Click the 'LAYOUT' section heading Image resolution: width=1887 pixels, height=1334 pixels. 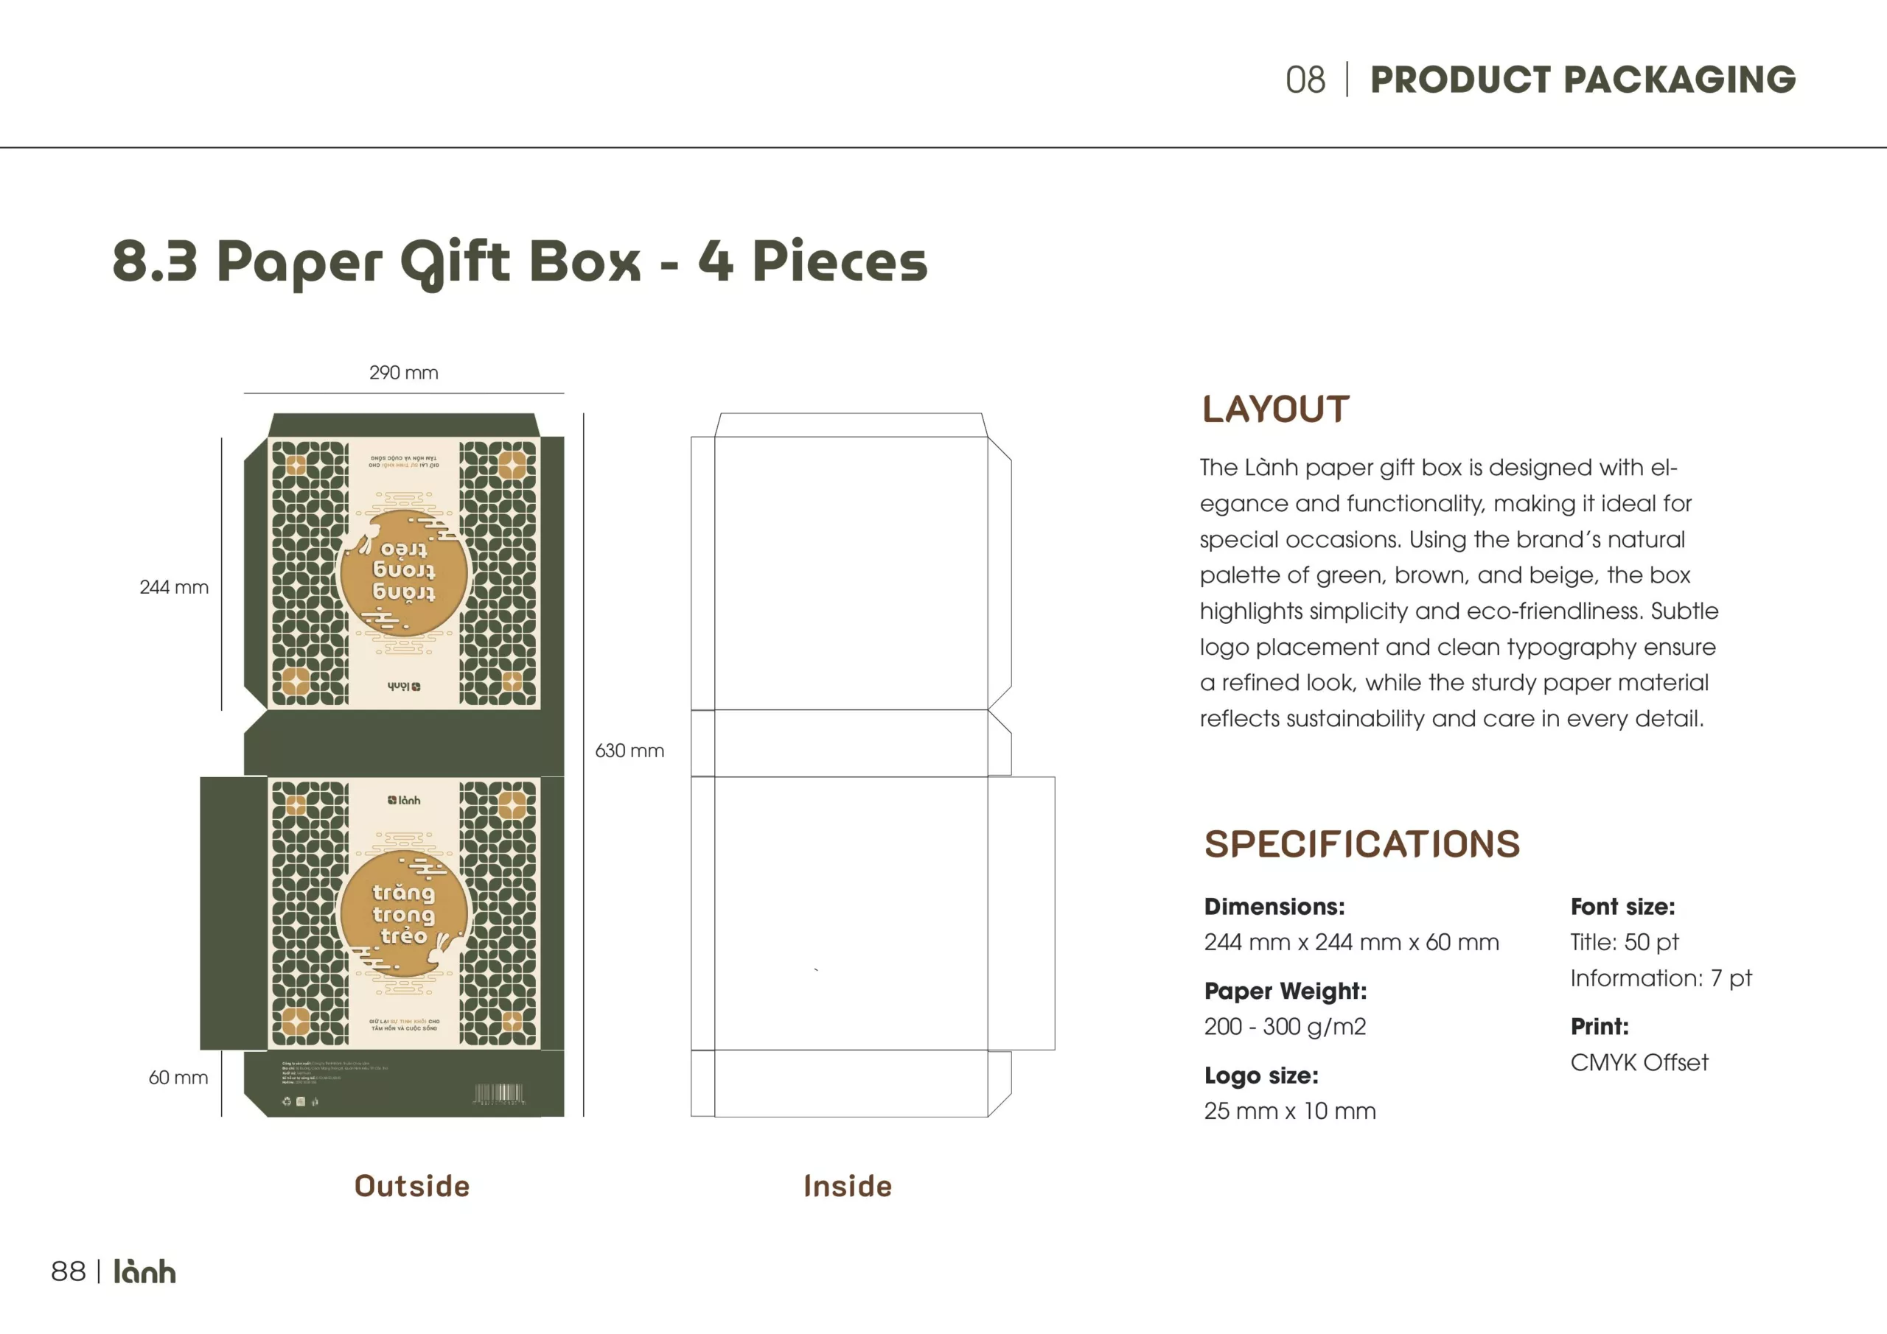[x=1275, y=409]
